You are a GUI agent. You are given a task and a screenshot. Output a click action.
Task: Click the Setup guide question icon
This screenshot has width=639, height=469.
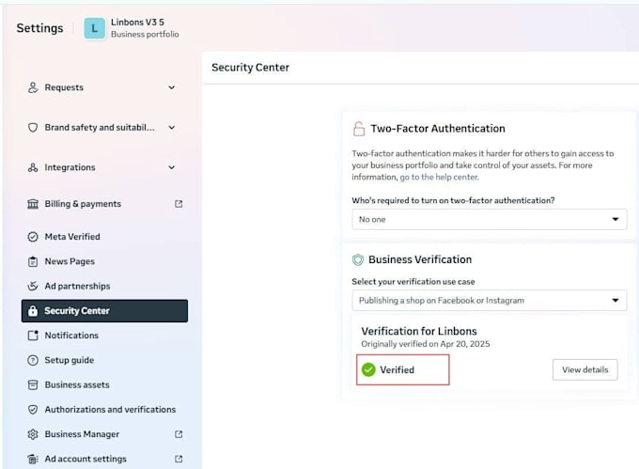point(33,360)
